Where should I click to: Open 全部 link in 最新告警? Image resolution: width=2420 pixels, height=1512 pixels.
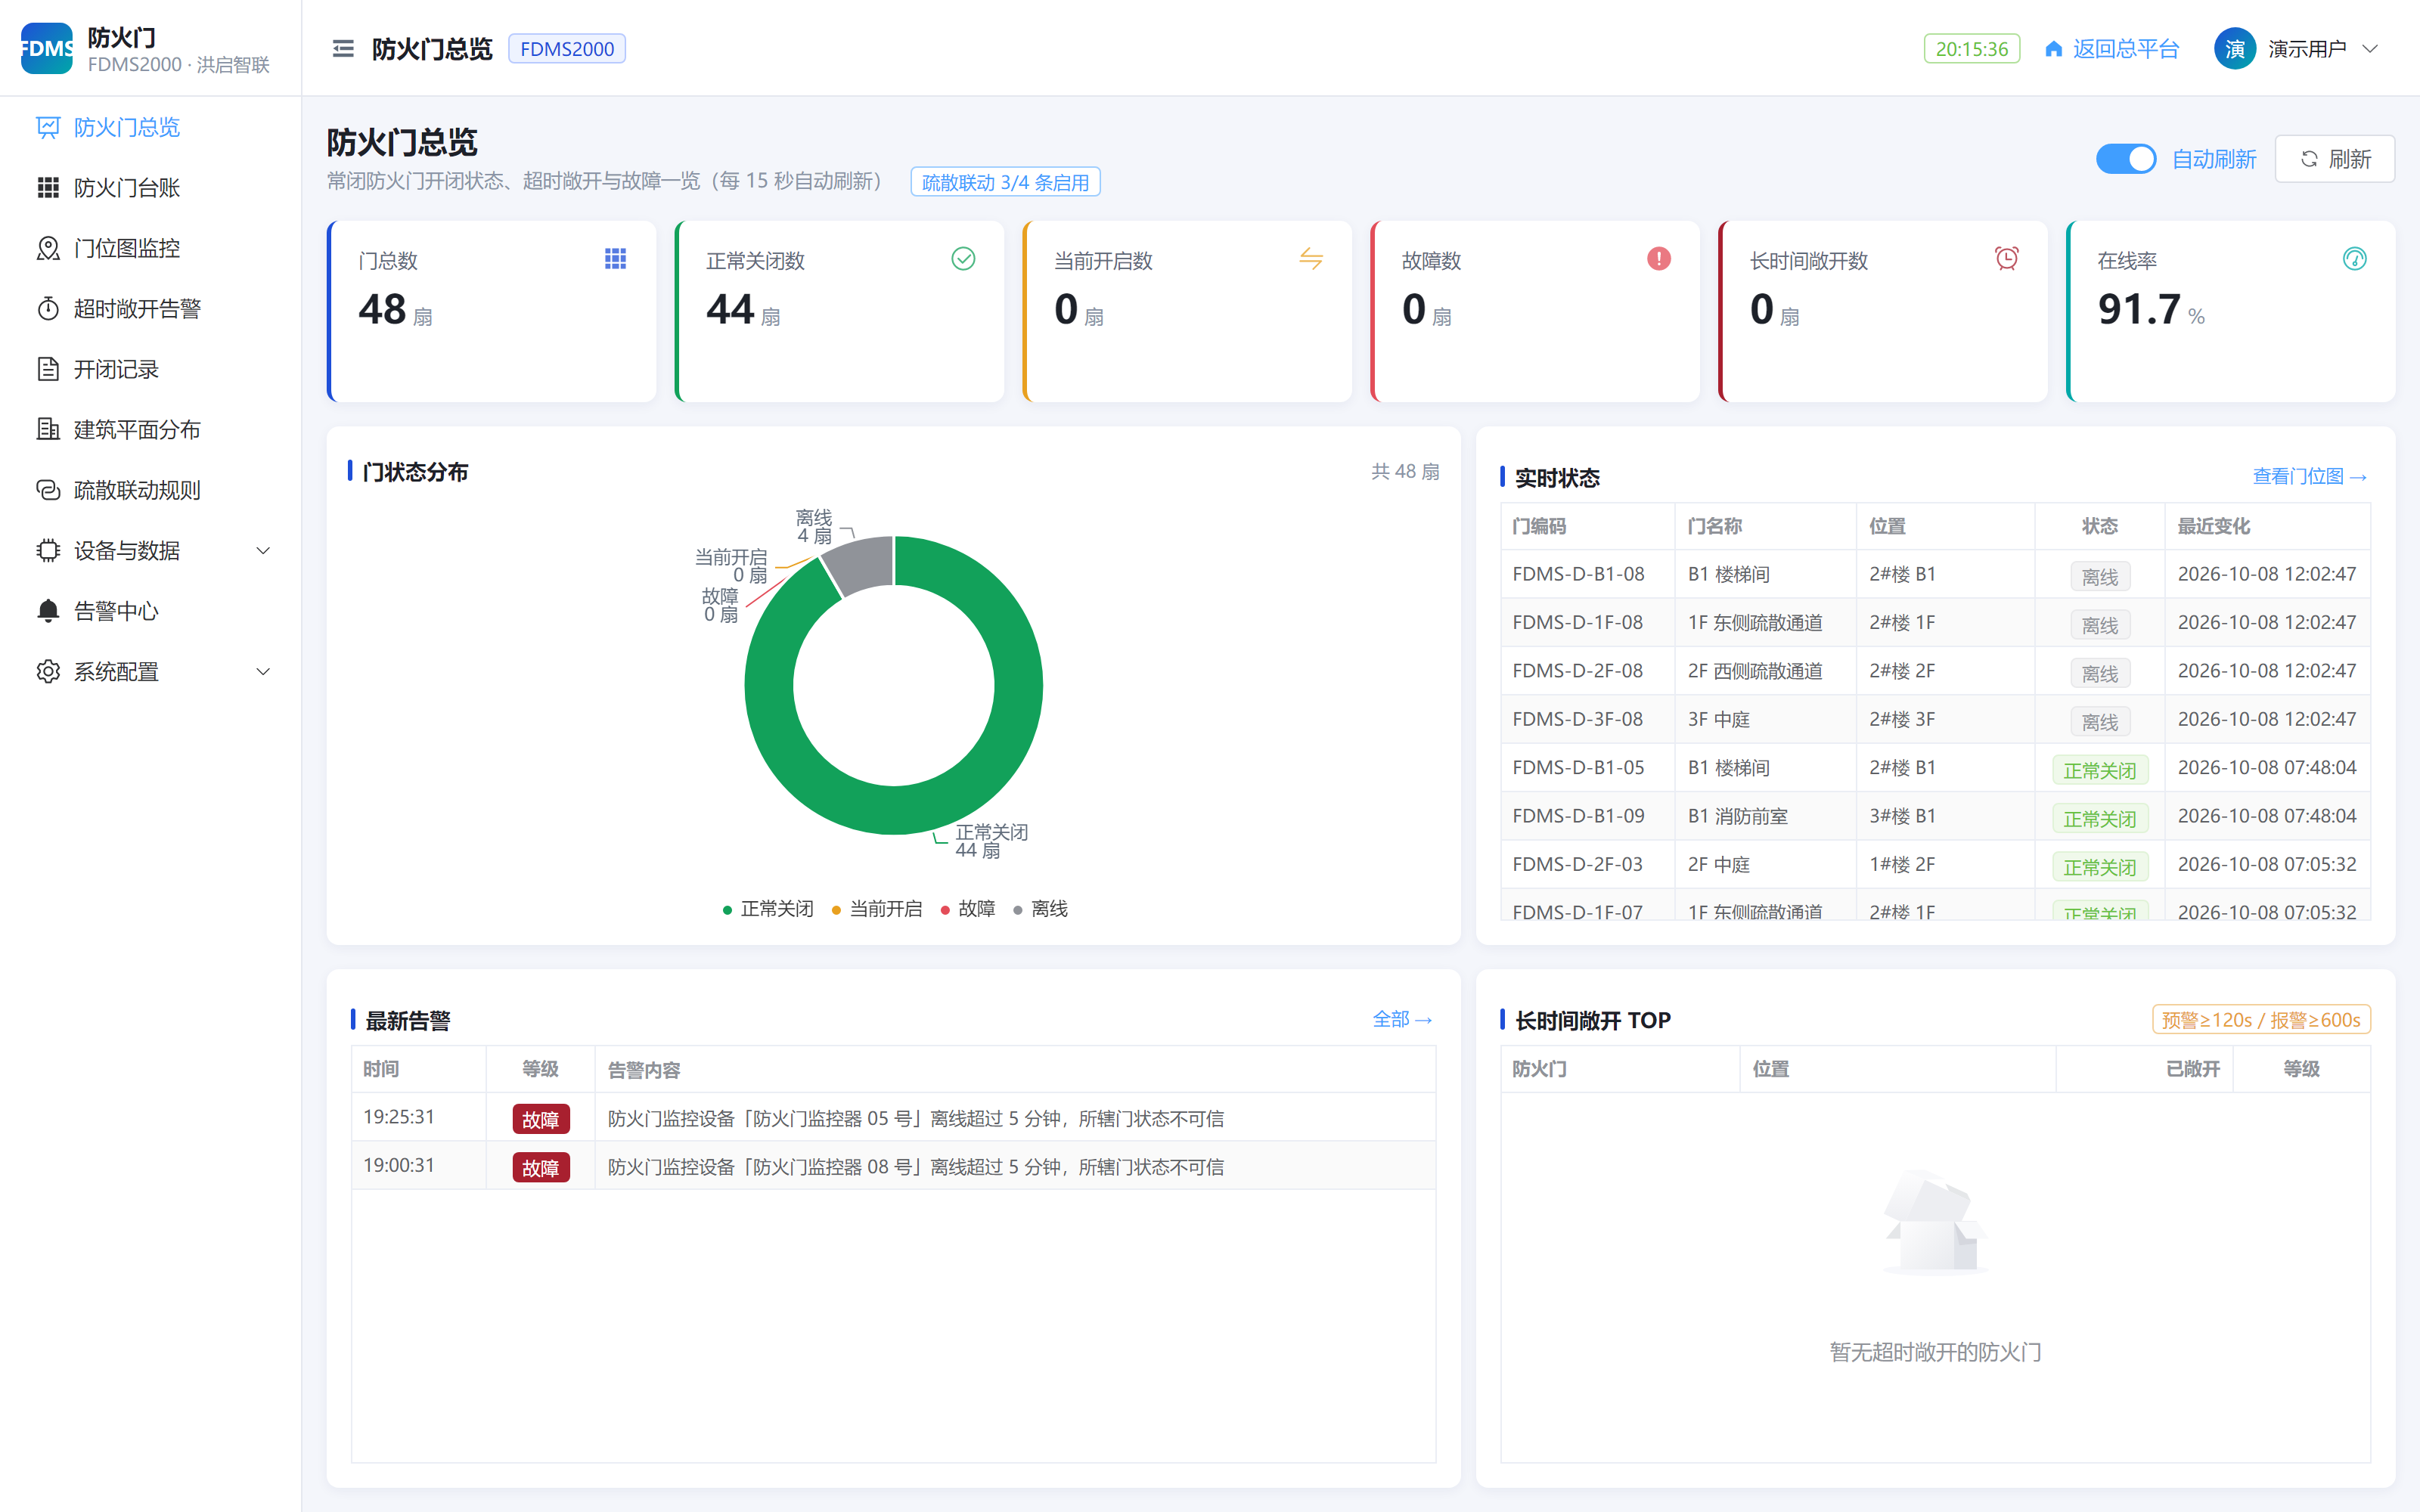[x=1402, y=1019]
